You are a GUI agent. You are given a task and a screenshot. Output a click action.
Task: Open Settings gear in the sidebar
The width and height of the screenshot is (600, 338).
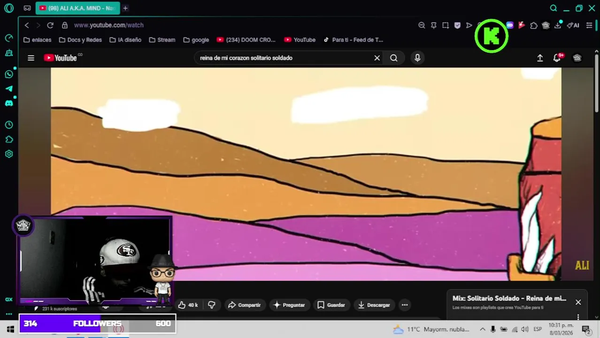pyautogui.click(x=9, y=154)
